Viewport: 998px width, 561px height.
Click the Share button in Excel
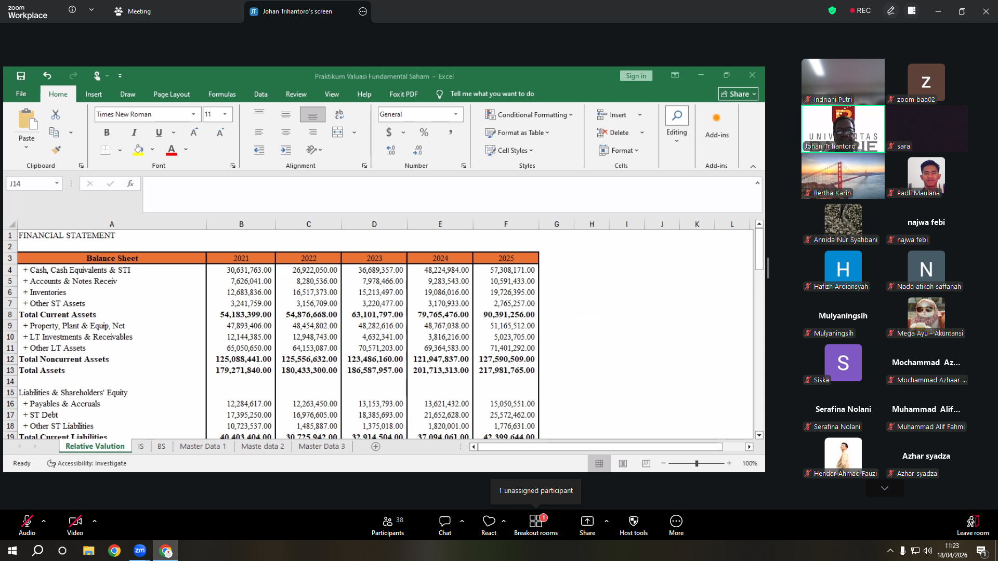tap(738, 94)
